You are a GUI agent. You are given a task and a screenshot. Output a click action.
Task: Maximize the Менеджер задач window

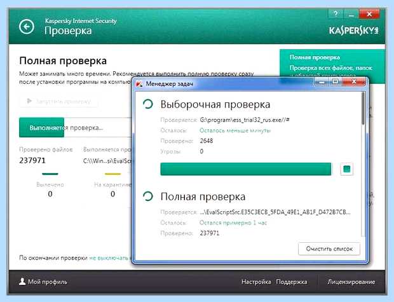tap(335, 82)
